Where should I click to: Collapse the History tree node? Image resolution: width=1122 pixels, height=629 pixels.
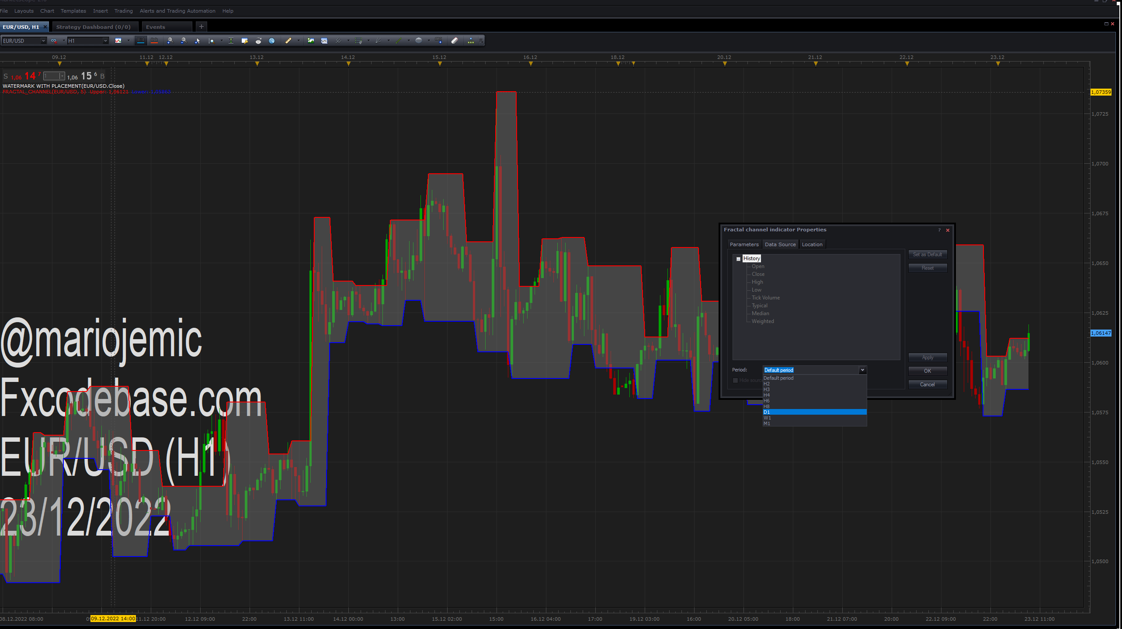(738, 259)
